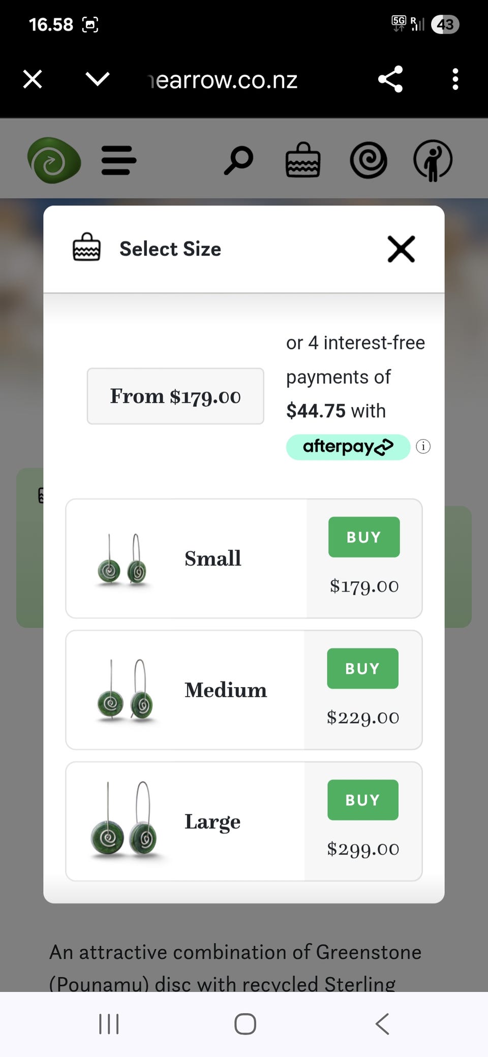
Task: Open the shopping basket in header
Action: (303, 160)
